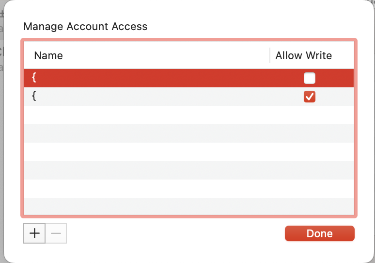Click the last empty row of the table

tap(189, 206)
